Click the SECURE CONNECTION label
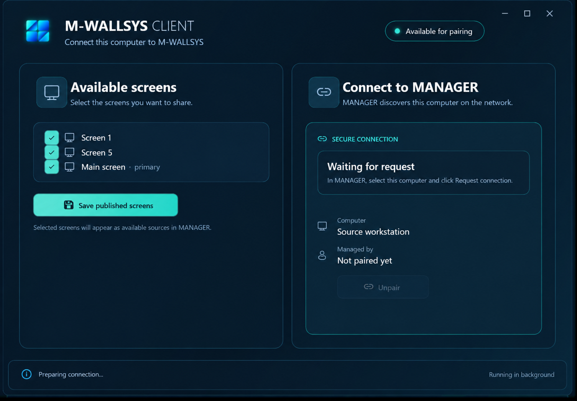 pyautogui.click(x=365, y=139)
